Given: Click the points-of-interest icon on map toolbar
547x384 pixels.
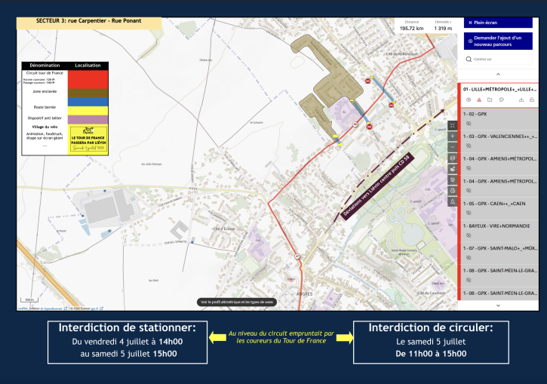Looking at the screenshot, I should click(x=453, y=180).
